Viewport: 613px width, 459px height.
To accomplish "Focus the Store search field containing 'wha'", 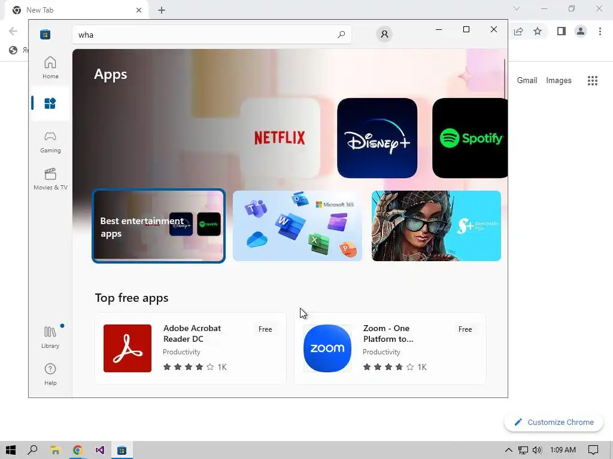I will [211, 35].
